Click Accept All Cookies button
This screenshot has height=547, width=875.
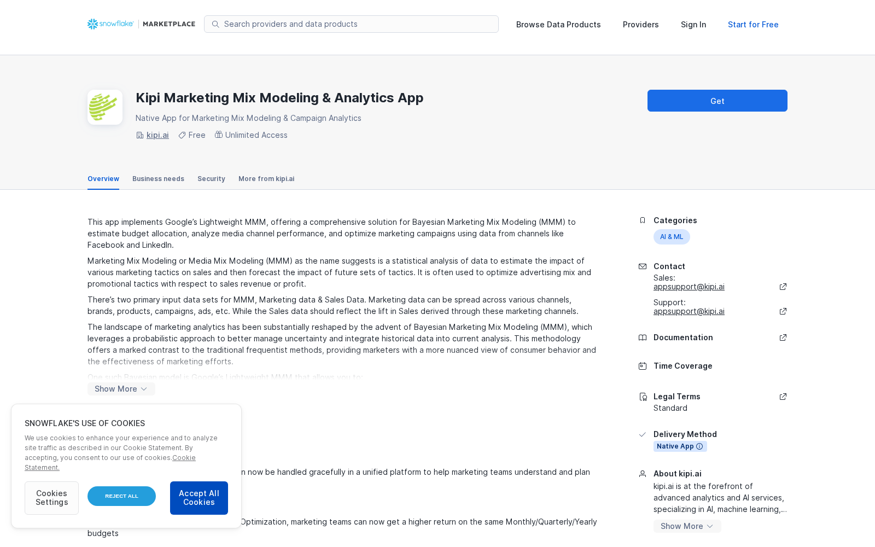point(199,498)
